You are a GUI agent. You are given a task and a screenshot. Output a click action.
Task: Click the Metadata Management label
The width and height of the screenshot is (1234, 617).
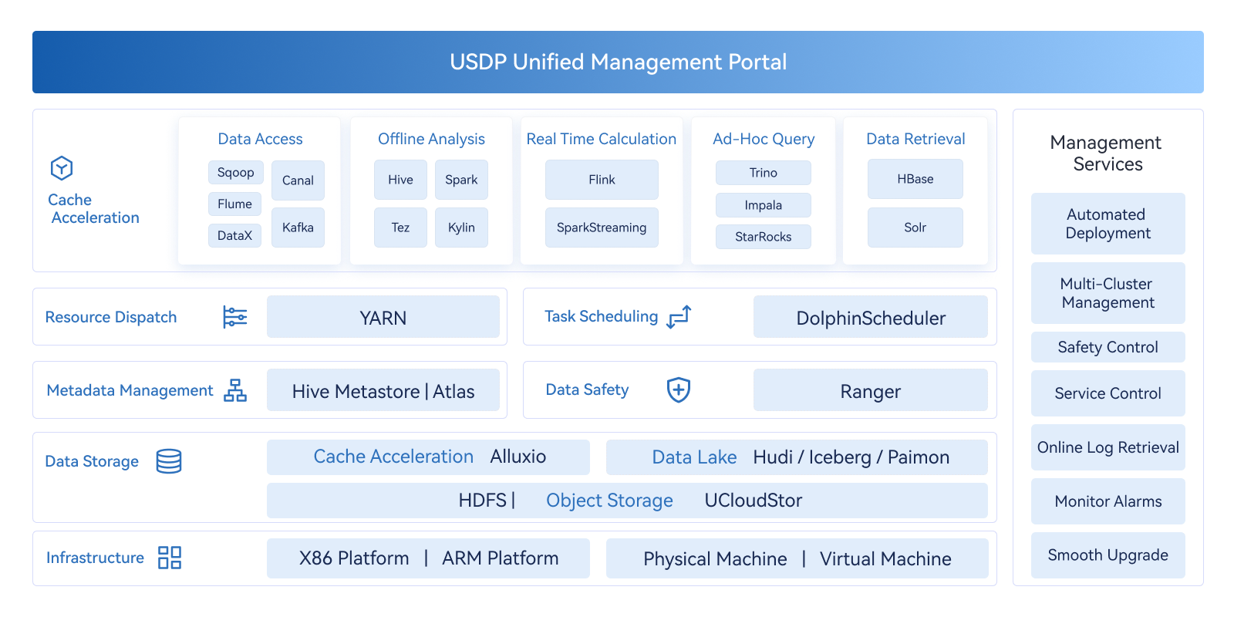pos(130,390)
